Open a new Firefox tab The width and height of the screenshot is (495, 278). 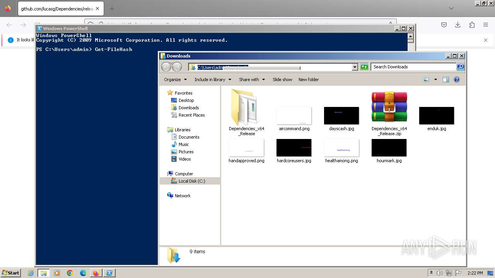[112, 8]
